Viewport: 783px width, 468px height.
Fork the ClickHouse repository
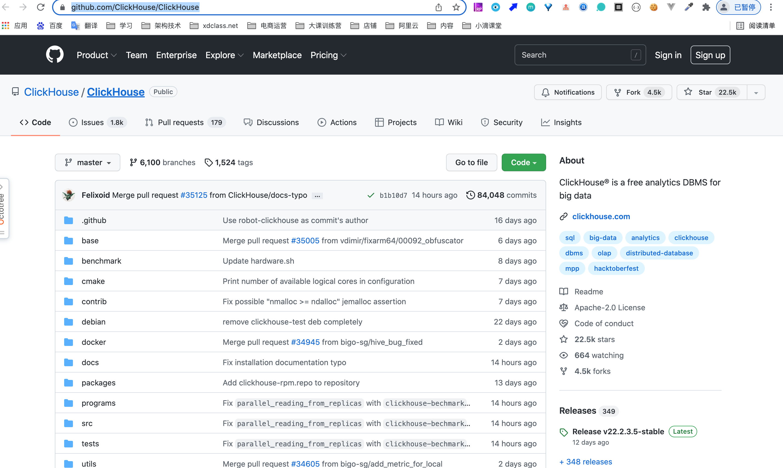tap(639, 92)
